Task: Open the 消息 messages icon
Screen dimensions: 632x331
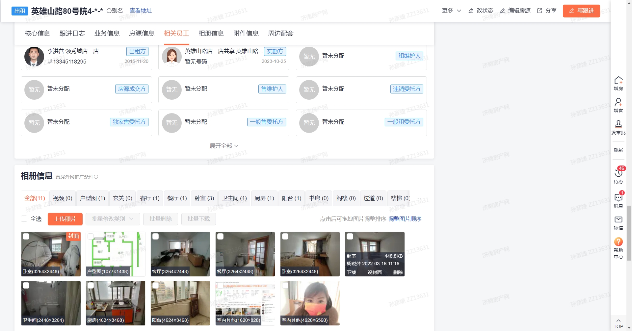Action: tap(618, 197)
